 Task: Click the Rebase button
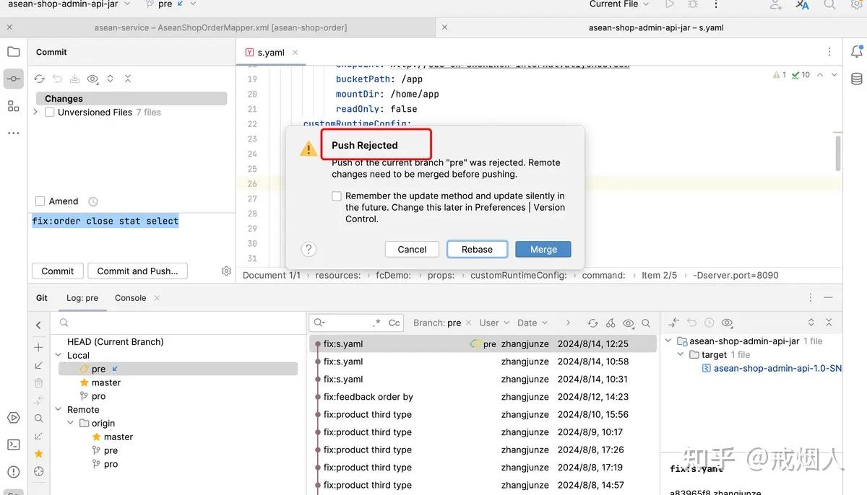click(x=477, y=248)
